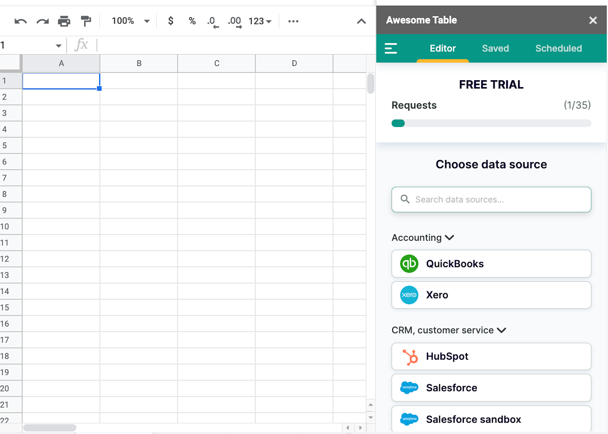Click the Xero logo icon
Image resolution: width=608 pixels, height=434 pixels.
click(409, 295)
